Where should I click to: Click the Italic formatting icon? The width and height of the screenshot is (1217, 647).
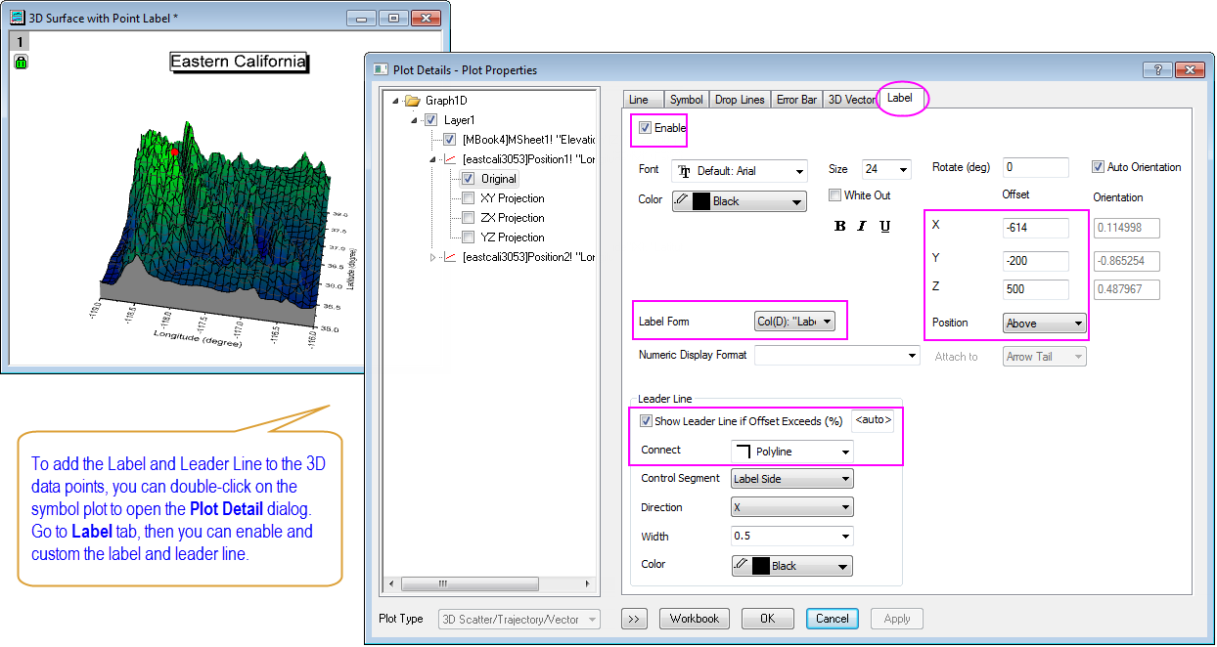coord(862,227)
